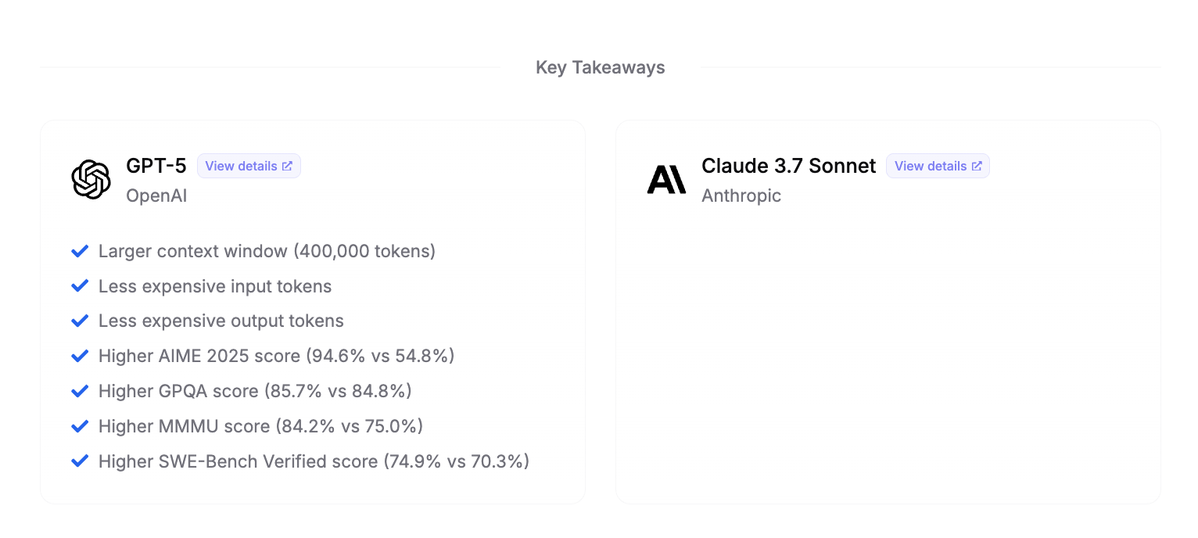The width and height of the screenshot is (1198, 538).
Task: Click external-link icon beside Claude 3.7 Sonnet
Action: click(977, 166)
